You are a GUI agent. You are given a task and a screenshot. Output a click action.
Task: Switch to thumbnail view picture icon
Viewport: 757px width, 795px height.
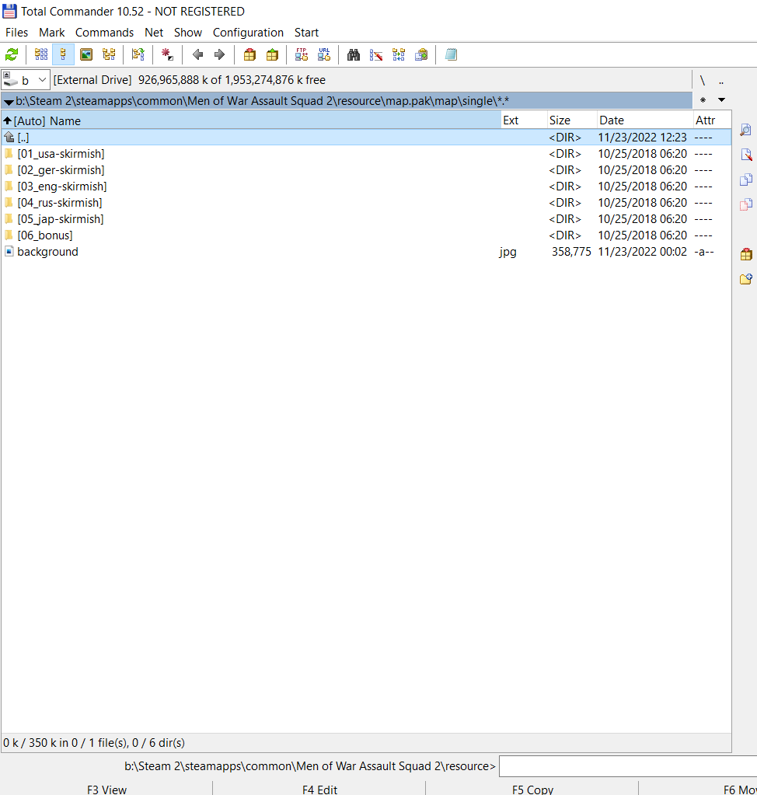[86, 54]
